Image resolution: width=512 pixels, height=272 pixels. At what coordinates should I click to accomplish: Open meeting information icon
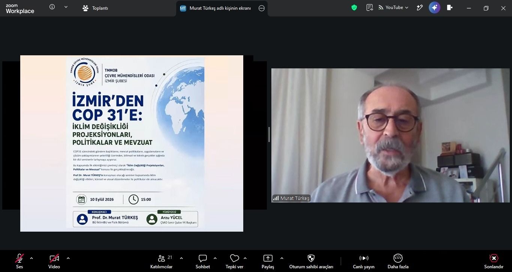click(52, 7)
